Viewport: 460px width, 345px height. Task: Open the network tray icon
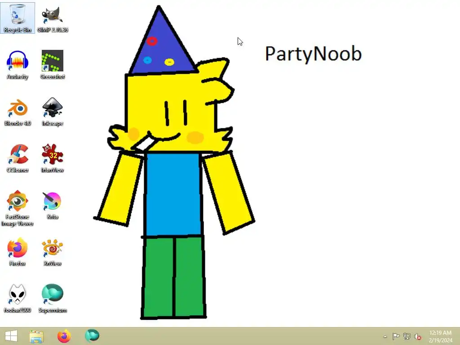(x=407, y=336)
